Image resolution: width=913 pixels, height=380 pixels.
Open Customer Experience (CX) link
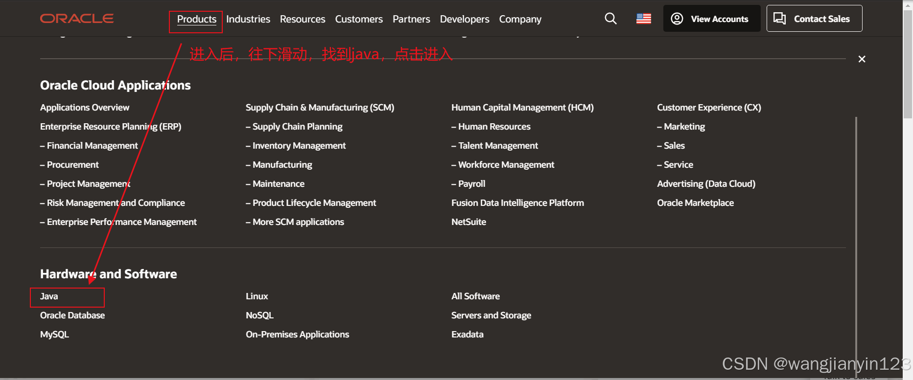click(709, 108)
